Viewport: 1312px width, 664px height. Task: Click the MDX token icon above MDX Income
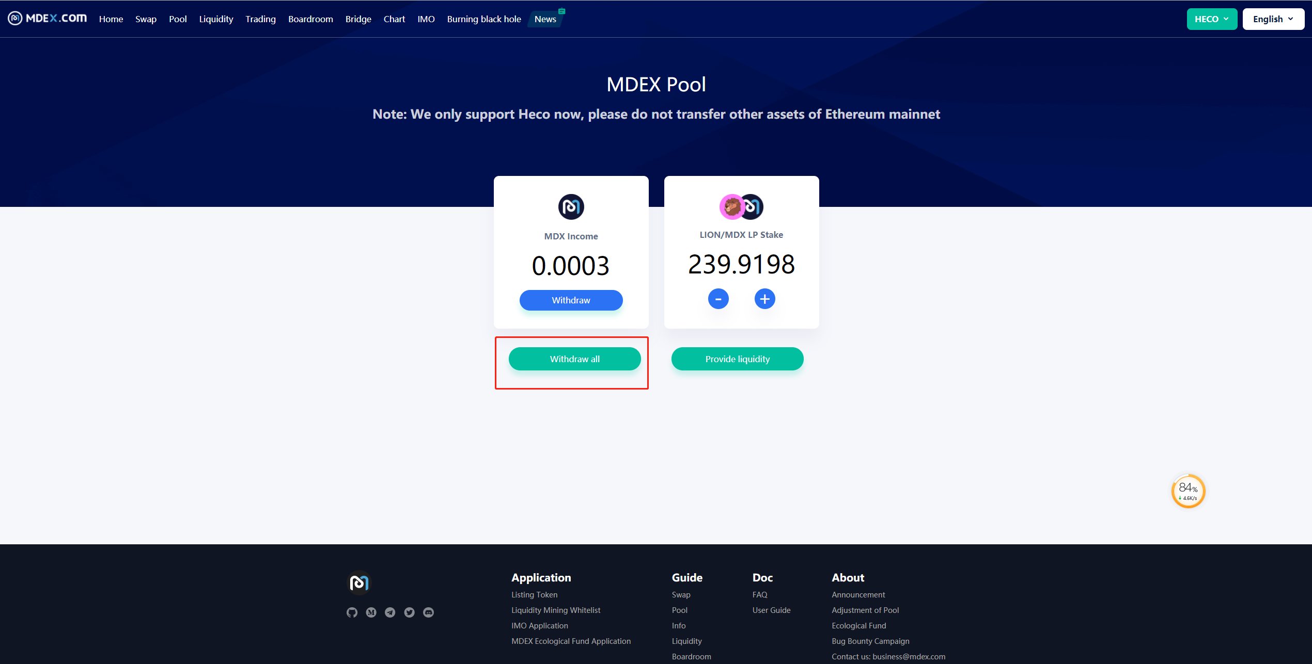pyautogui.click(x=571, y=207)
